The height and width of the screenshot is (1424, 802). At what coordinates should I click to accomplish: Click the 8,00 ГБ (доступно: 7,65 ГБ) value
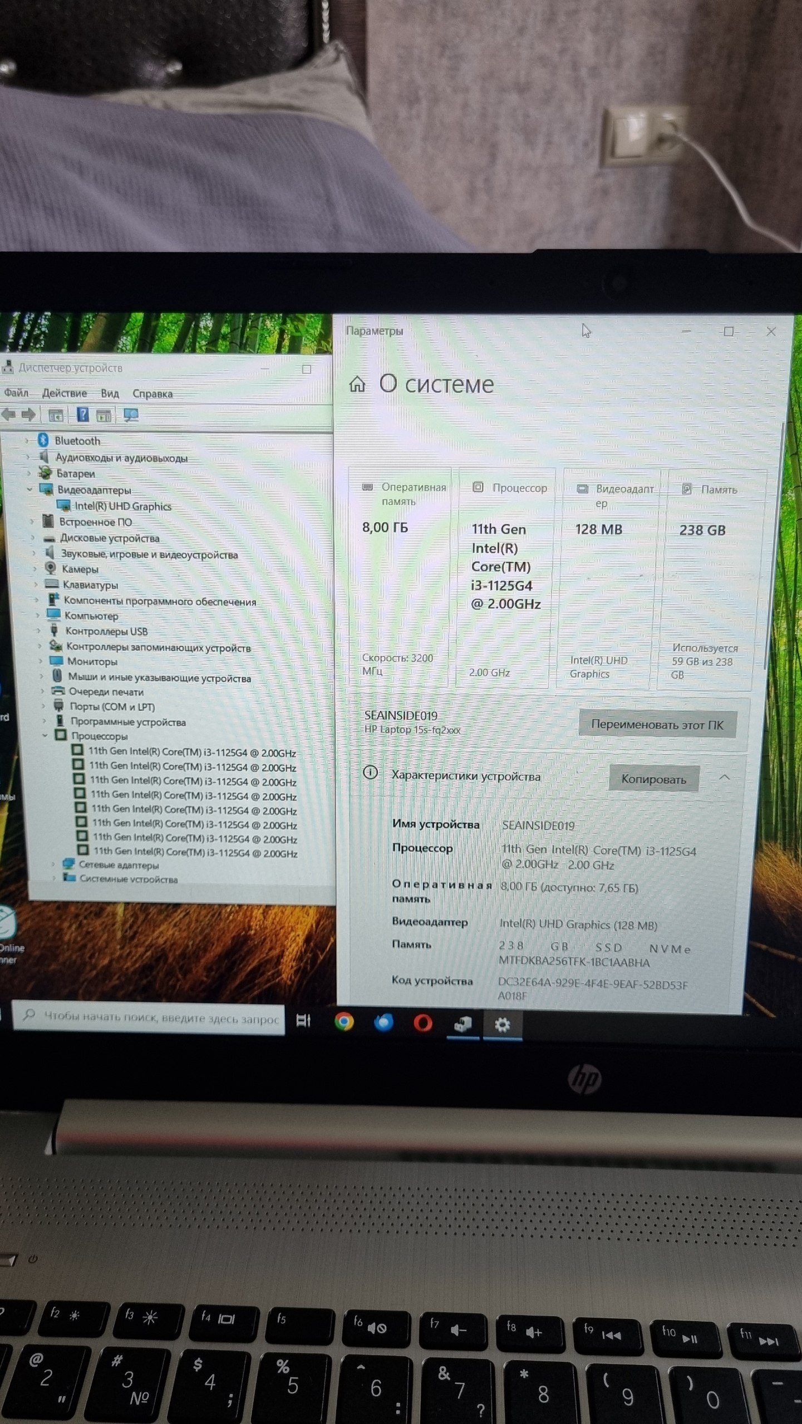click(x=569, y=887)
